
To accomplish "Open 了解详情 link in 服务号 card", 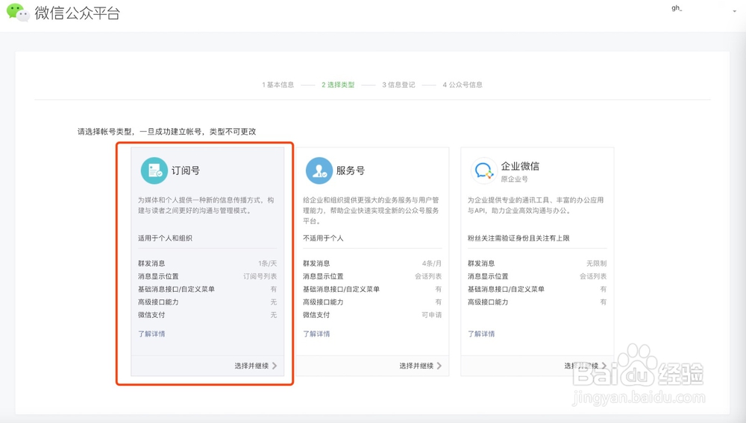I will point(316,334).
